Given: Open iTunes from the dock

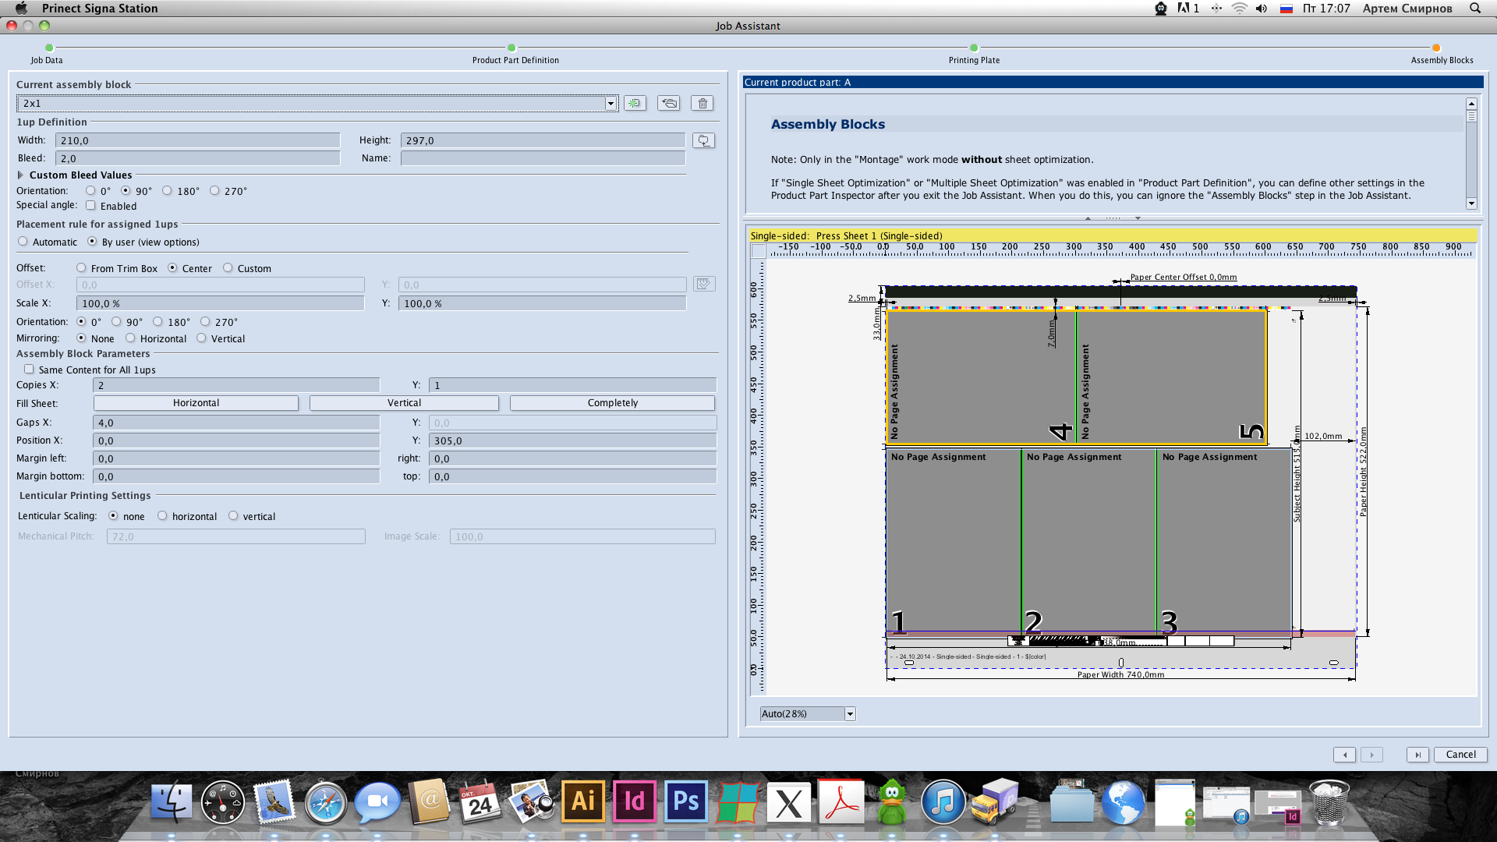Looking at the screenshot, I should tap(943, 801).
